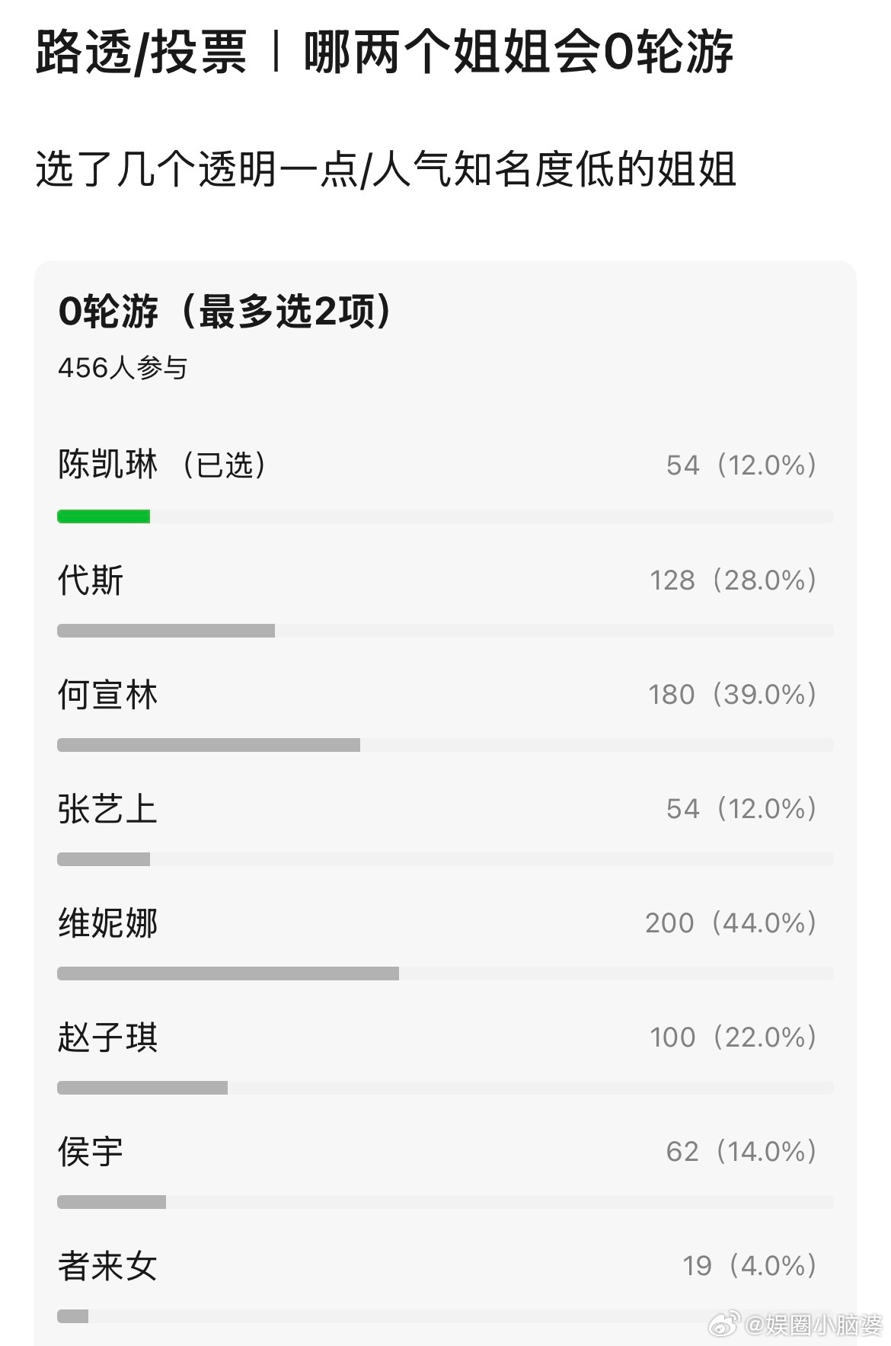Choose the 代斯 poll option
The width and height of the screenshot is (891, 1346).
[x=91, y=580]
